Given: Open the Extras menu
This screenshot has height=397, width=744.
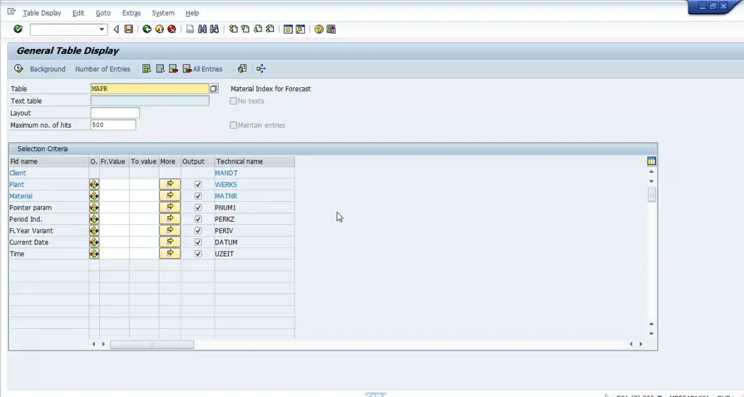Looking at the screenshot, I should (x=131, y=13).
